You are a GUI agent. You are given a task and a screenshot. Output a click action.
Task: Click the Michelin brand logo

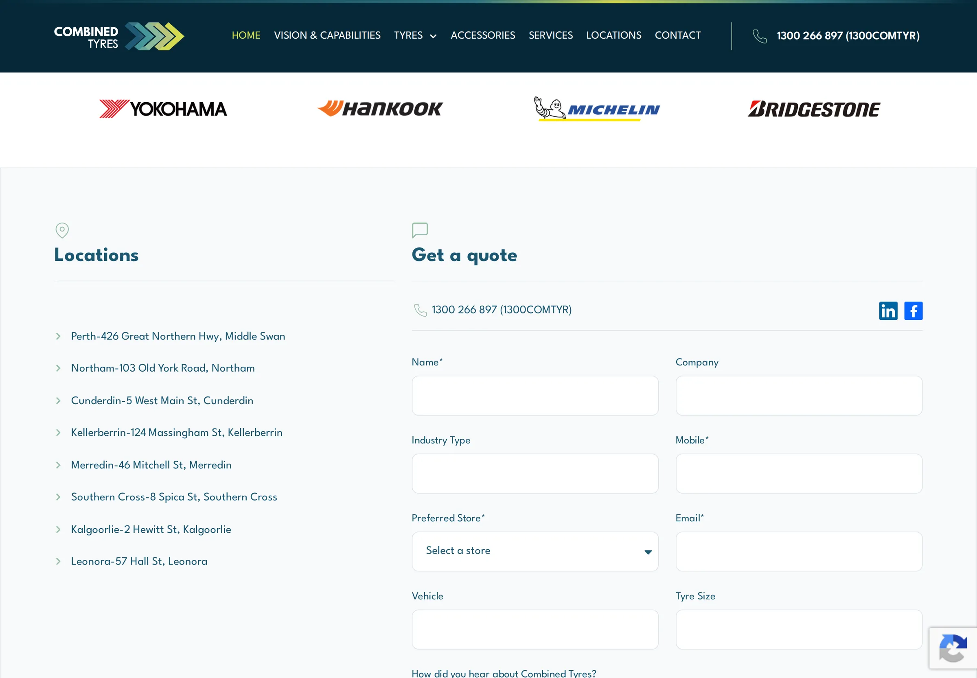click(597, 109)
